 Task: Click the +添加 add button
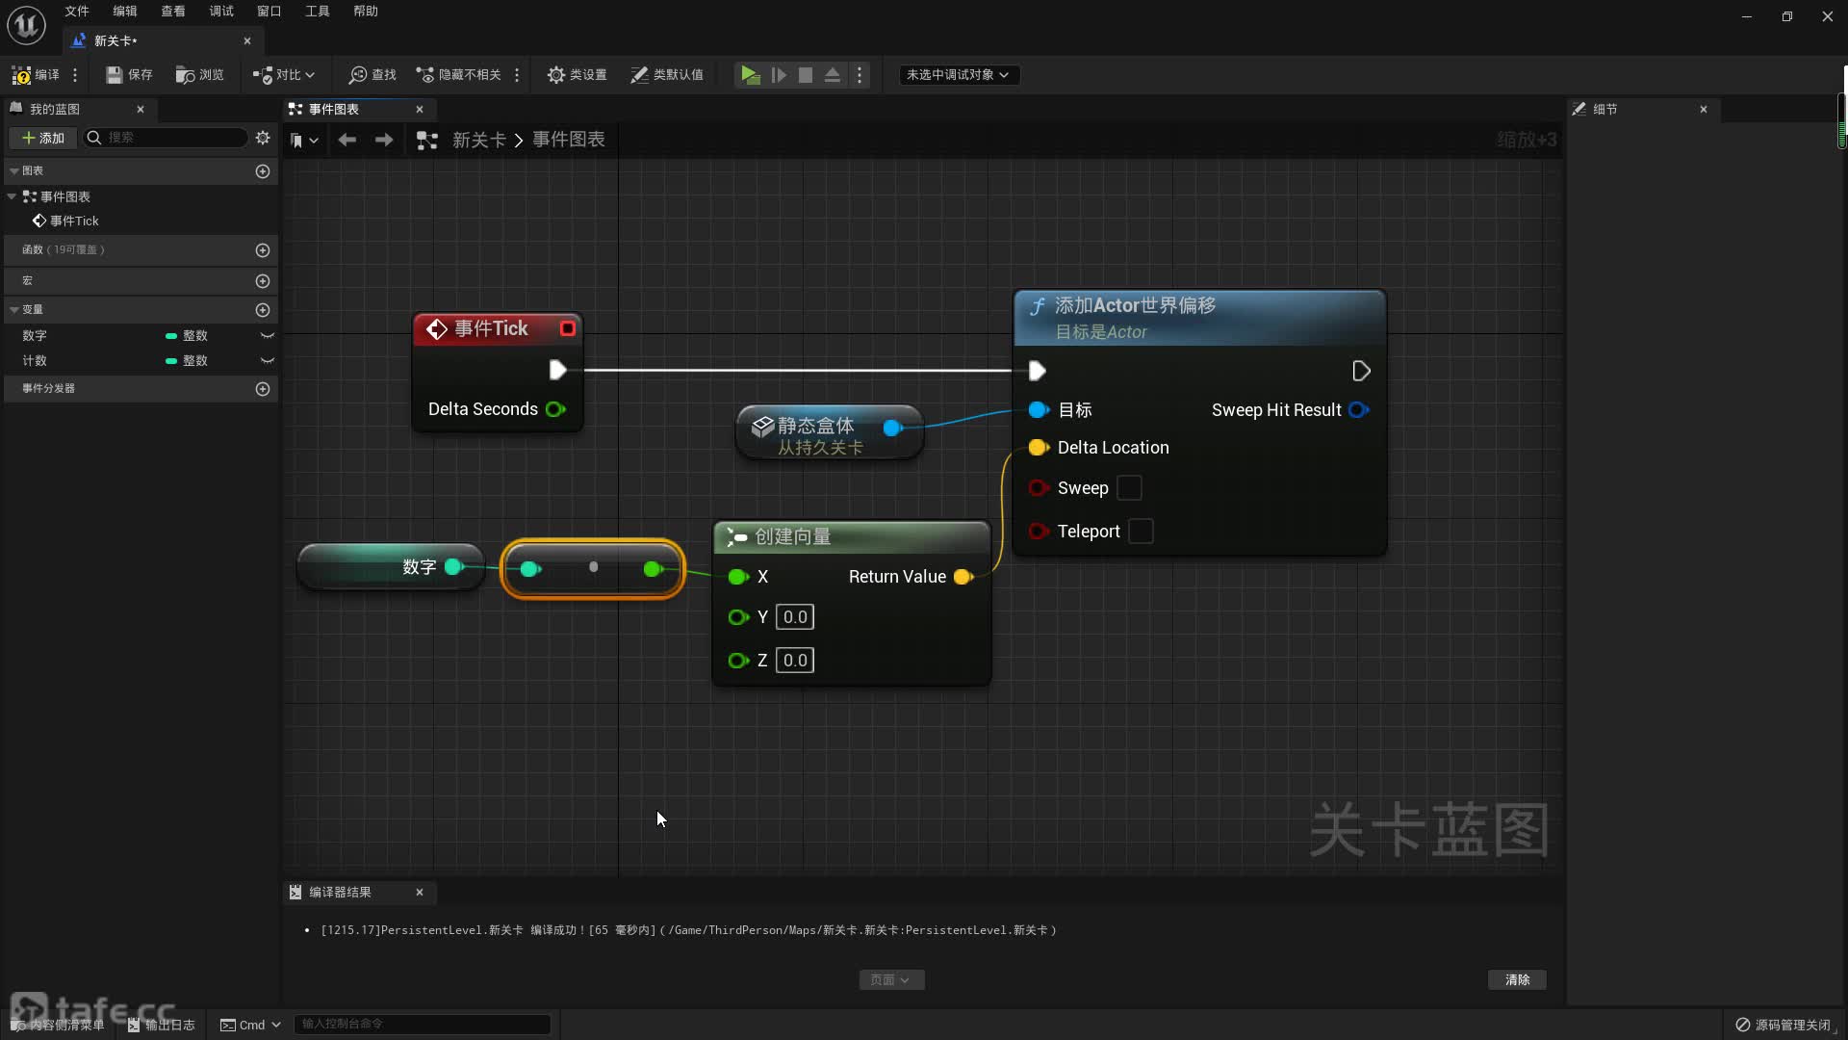pos(43,138)
